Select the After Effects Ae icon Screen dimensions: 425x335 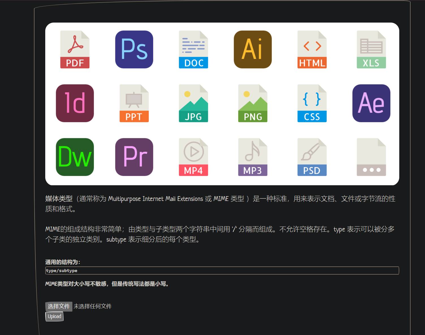pyautogui.click(x=371, y=103)
